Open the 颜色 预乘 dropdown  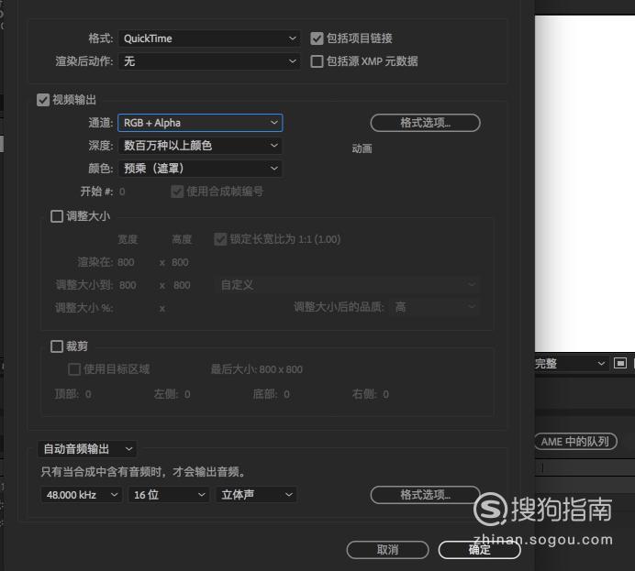pos(200,169)
